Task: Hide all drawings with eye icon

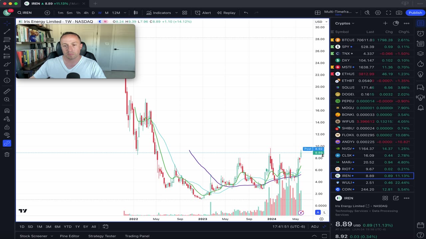Action: (x=7, y=135)
